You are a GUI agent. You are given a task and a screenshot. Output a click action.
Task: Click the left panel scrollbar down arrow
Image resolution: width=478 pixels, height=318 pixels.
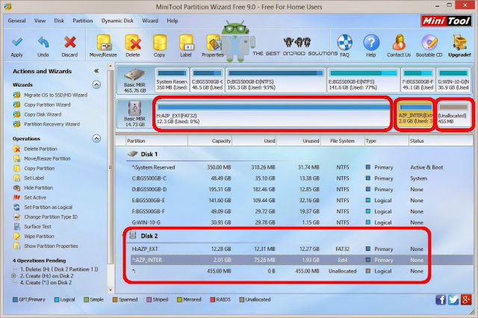[x=111, y=290]
